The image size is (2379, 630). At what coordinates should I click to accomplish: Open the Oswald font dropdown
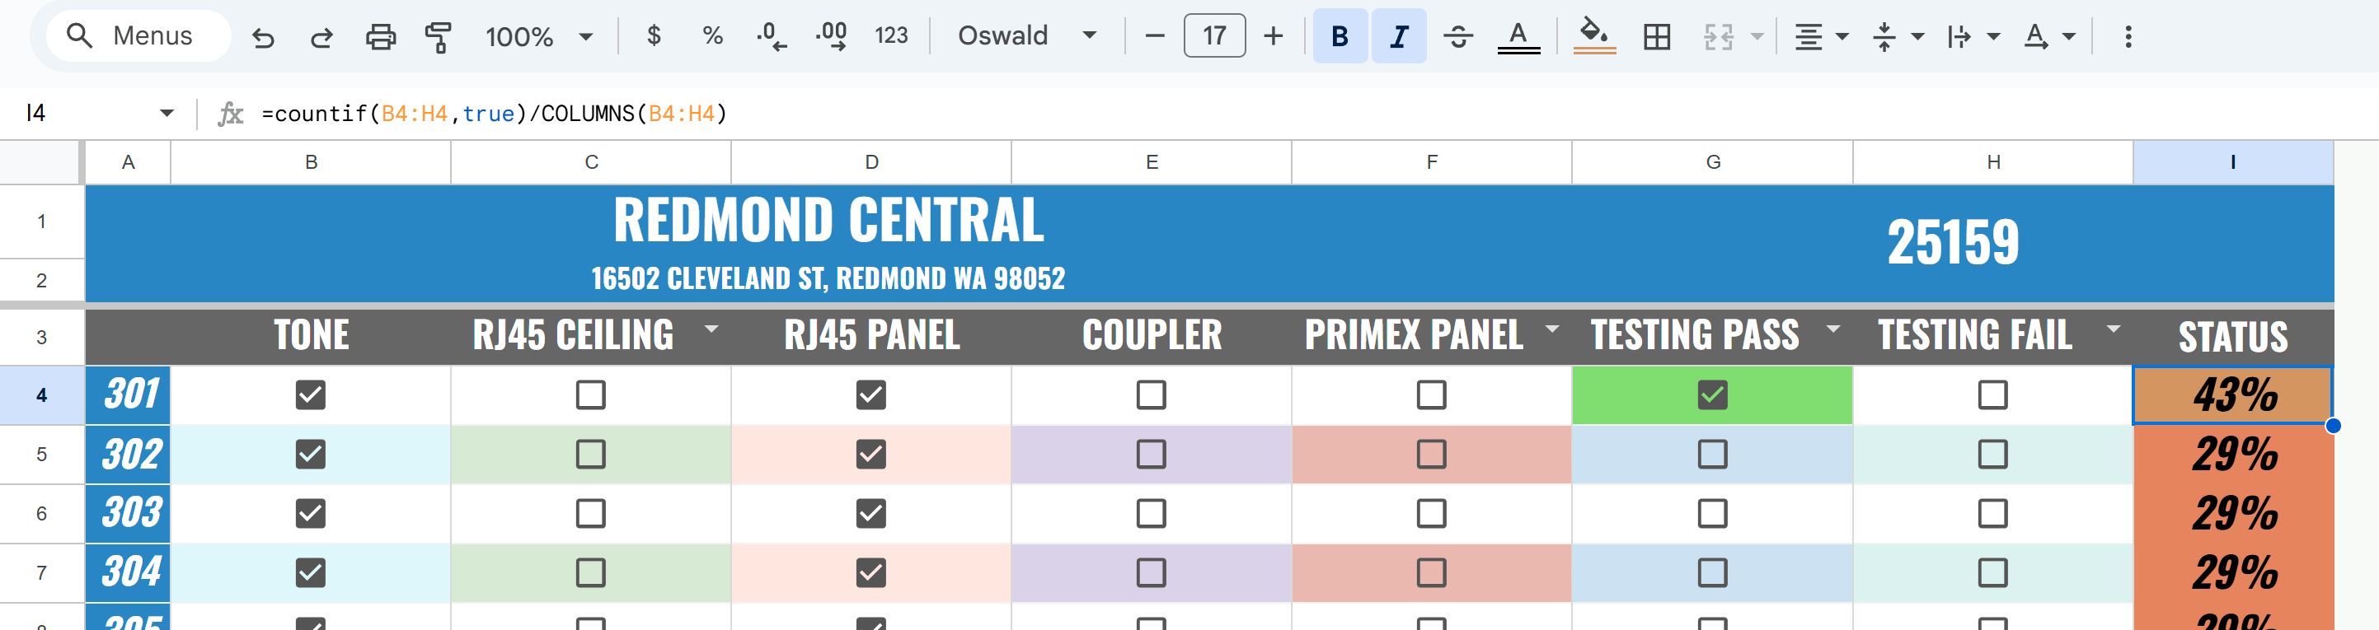point(1027,36)
